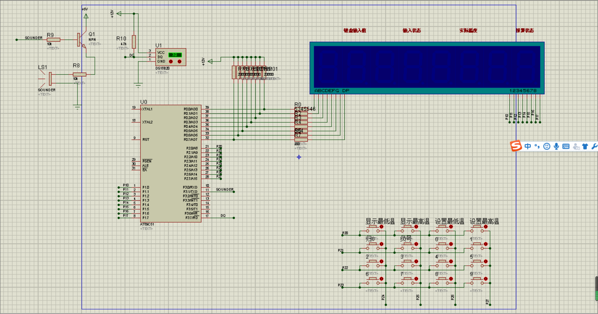
Task: Select resistor R9 near SOUNDER terminal
Action: [54, 40]
